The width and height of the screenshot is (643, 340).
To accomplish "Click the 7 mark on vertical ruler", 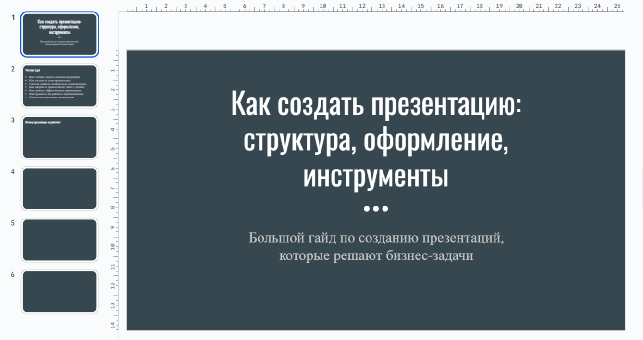I will 112,188.
